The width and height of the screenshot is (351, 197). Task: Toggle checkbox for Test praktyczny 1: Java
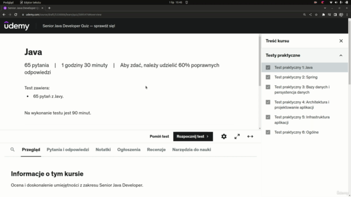point(268,67)
